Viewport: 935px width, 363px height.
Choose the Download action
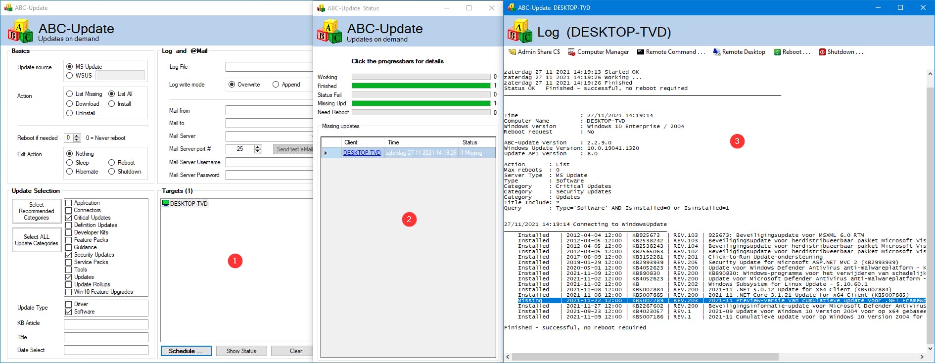[x=70, y=104]
